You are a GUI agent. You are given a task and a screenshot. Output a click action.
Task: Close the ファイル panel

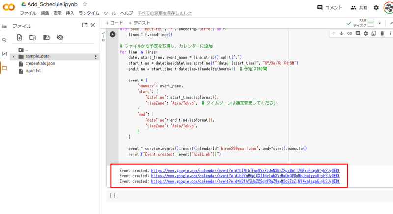(93, 25)
